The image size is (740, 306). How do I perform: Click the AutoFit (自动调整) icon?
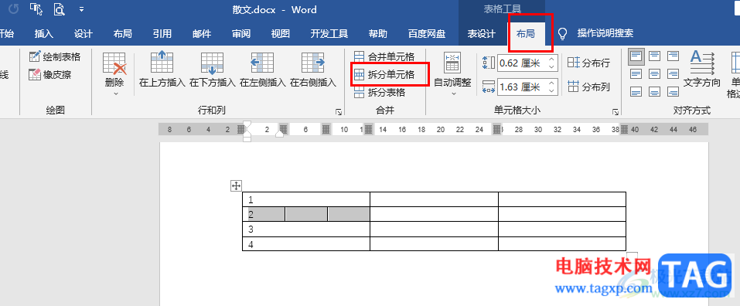coord(452,63)
